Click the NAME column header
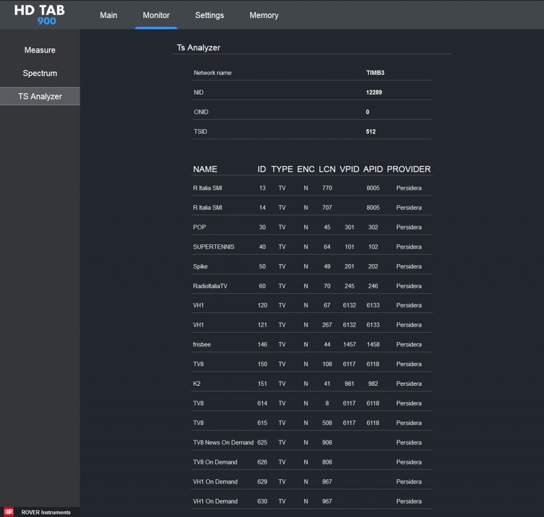The height and width of the screenshot is (517, 544). 205,169
